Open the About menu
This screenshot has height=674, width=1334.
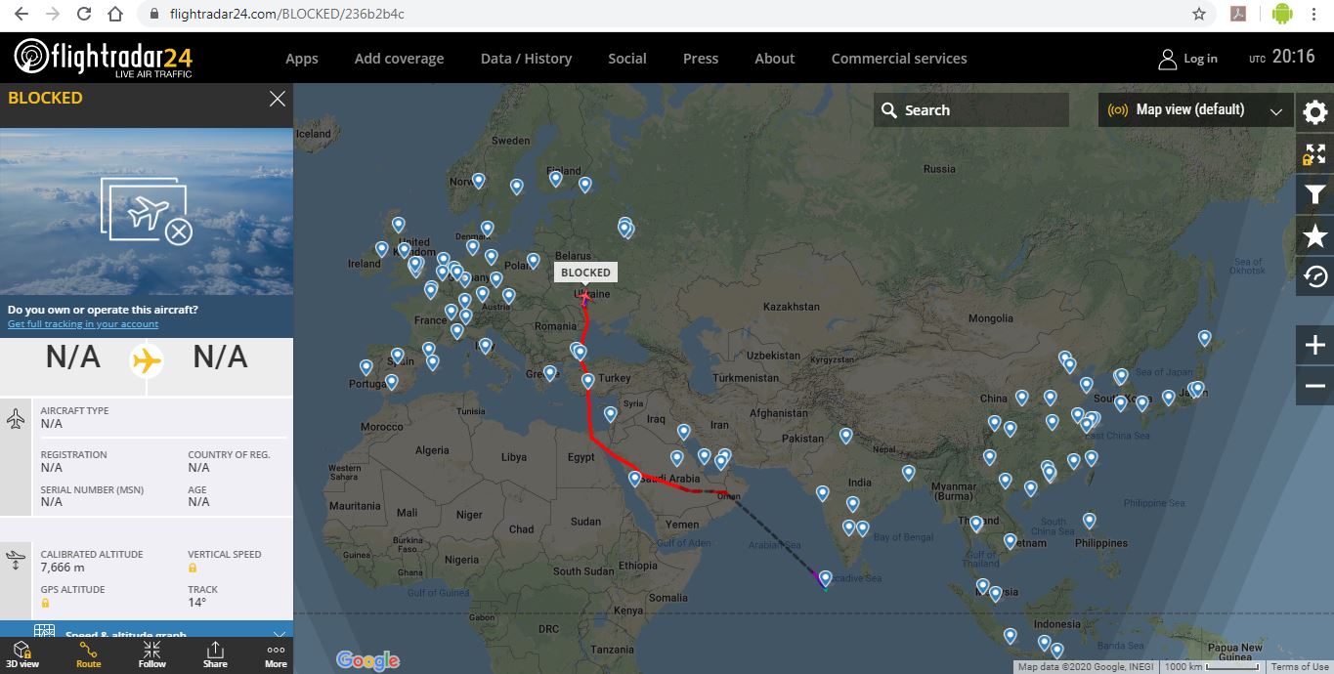coord(775,59)
